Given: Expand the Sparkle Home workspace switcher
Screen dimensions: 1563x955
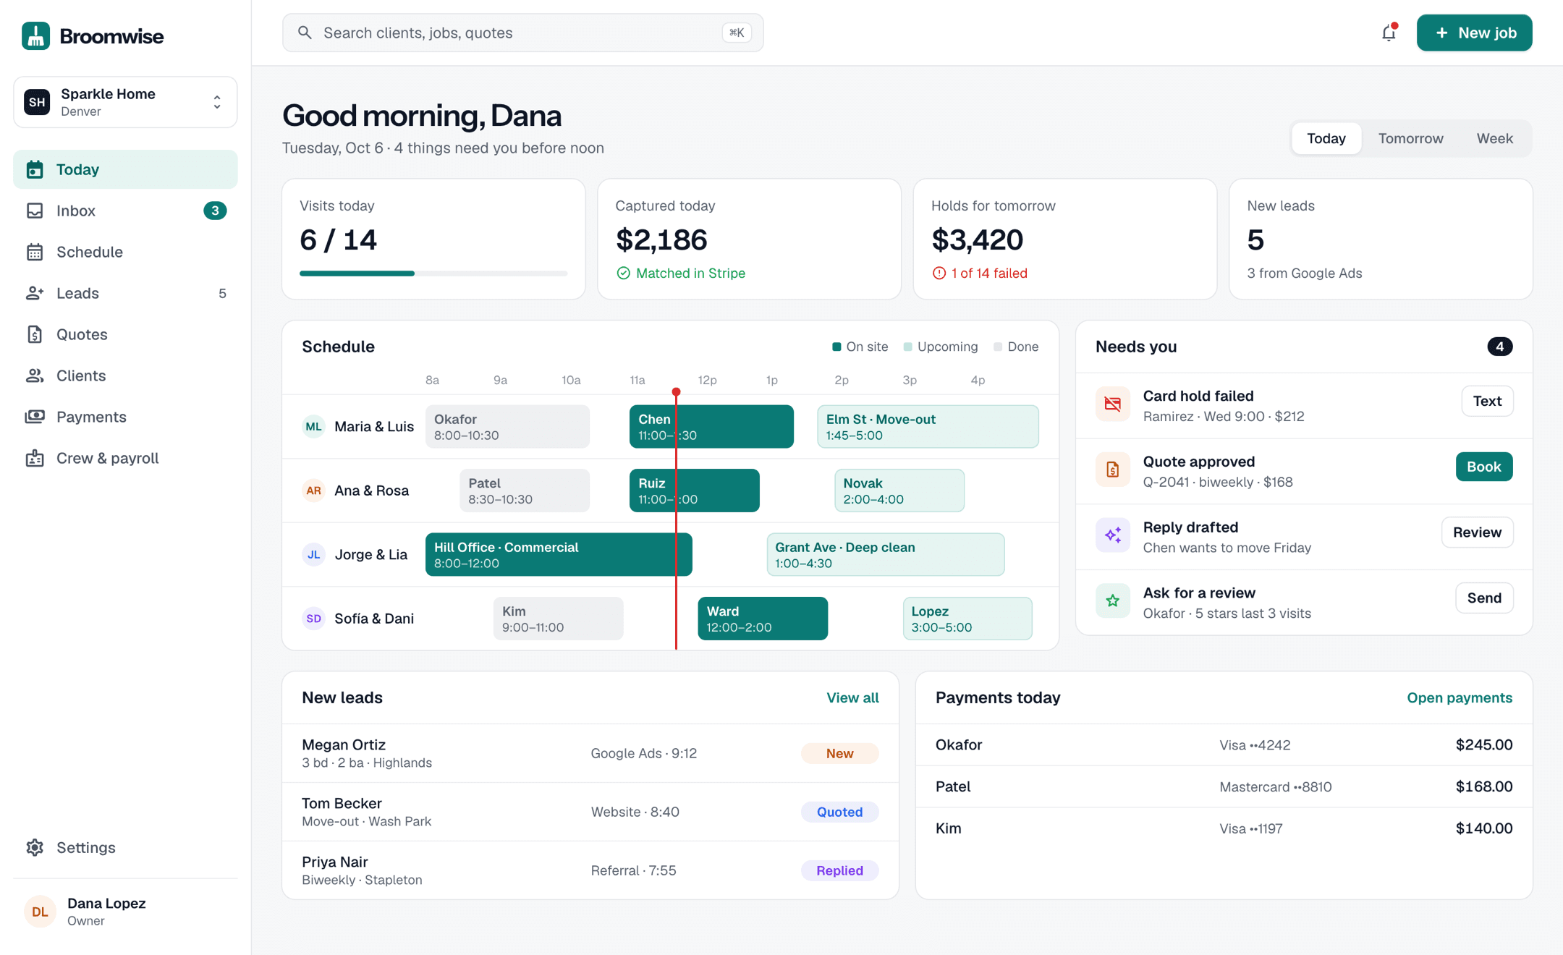Looking at the screenshot, I should pos(125,102).
